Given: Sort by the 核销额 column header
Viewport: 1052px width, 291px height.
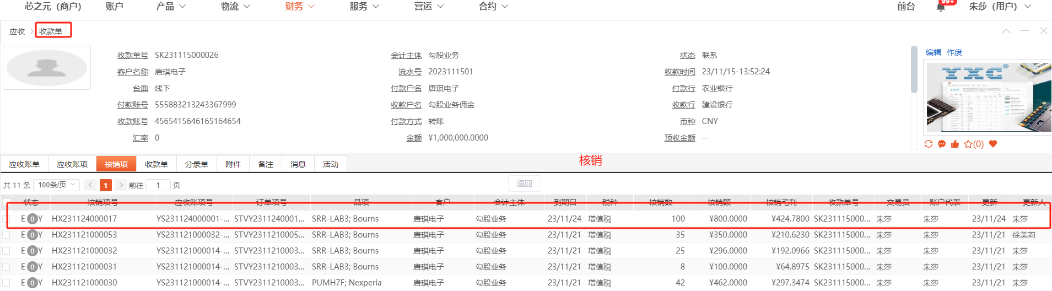Looking at the screenshot, I should [719, 202].
